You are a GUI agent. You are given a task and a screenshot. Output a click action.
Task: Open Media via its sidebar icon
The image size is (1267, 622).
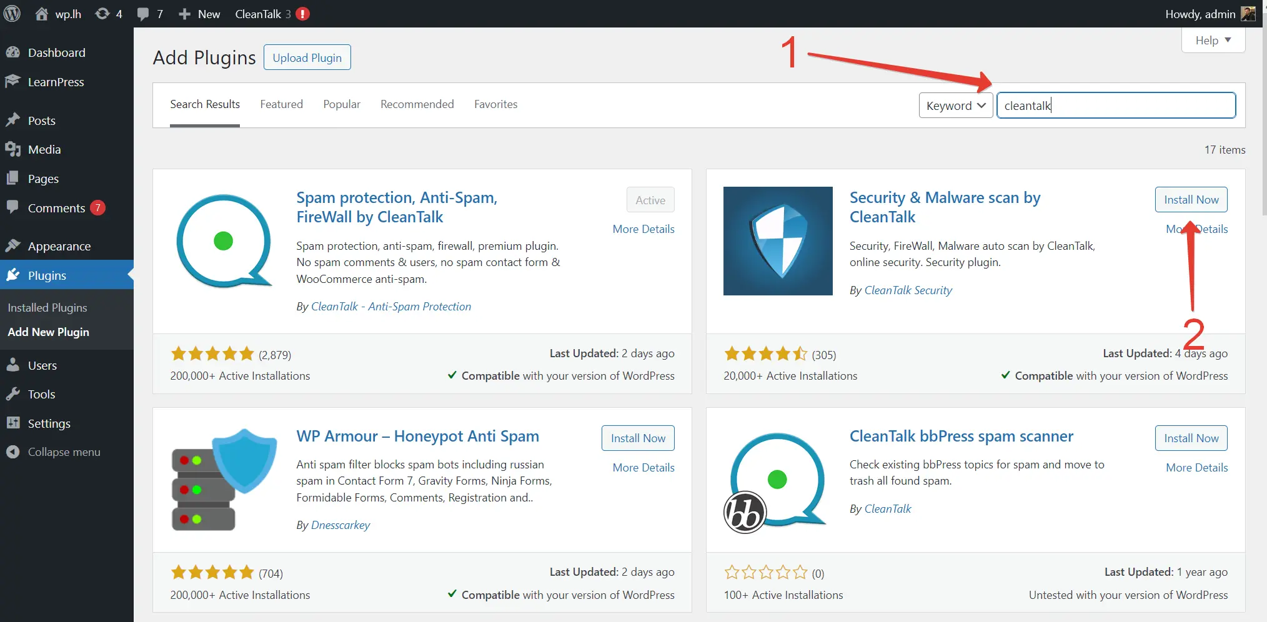[x=14, y=149]
